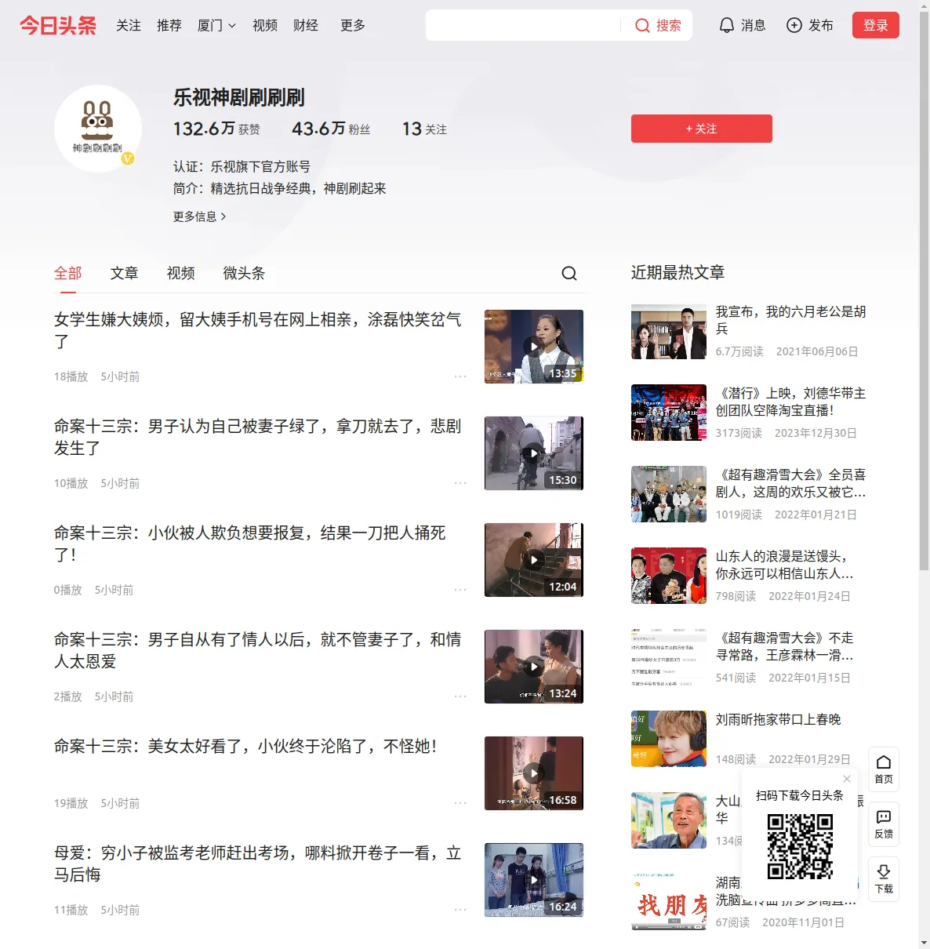Go to 首页 using the home icon
930x949 pixels.
click(884, 769)
